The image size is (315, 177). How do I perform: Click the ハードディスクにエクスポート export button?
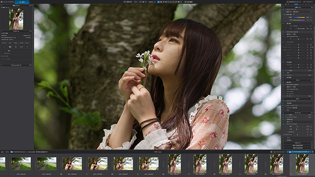[299, 152]
